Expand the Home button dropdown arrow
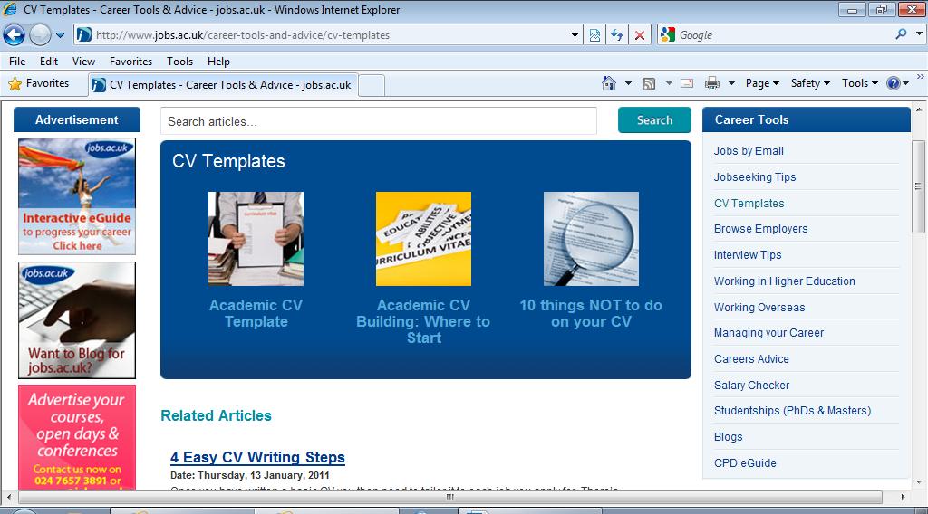Screen dimensions: 928x514 point(629,83)
